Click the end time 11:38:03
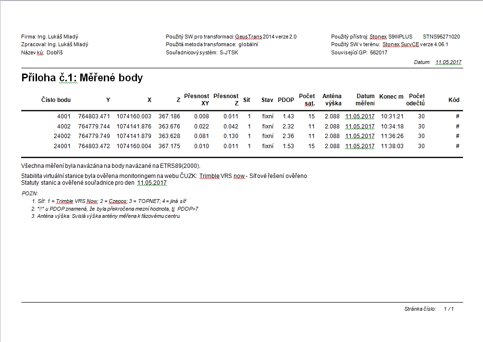This screenshot has width=483, height=342. point(392,146)
